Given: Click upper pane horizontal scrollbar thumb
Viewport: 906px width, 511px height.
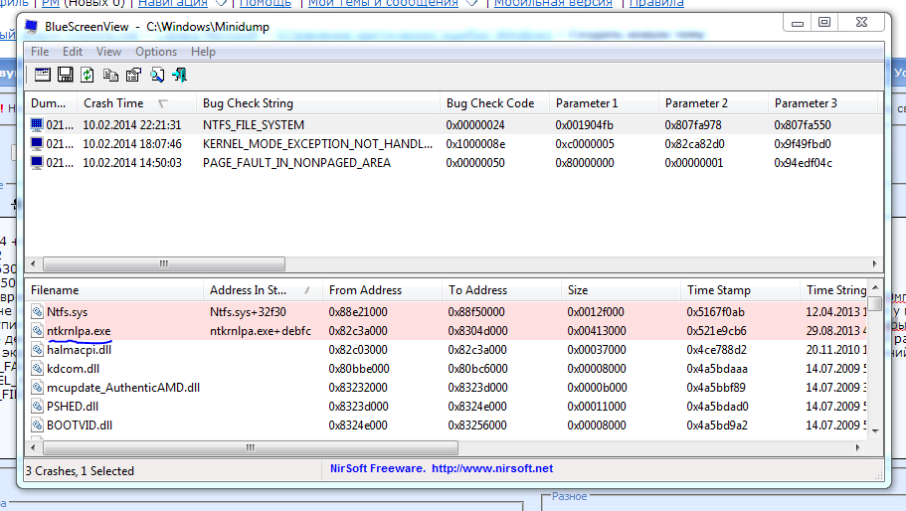Looking at the screenshot, I should pyautogui.click(x=164, y=263).
